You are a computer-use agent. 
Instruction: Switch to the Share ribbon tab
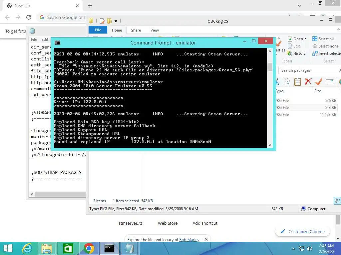136,30
